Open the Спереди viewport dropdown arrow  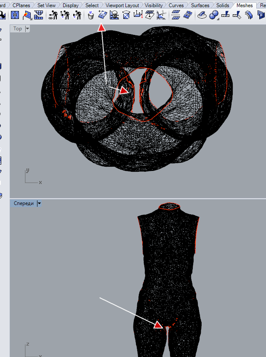coord(39,203)
